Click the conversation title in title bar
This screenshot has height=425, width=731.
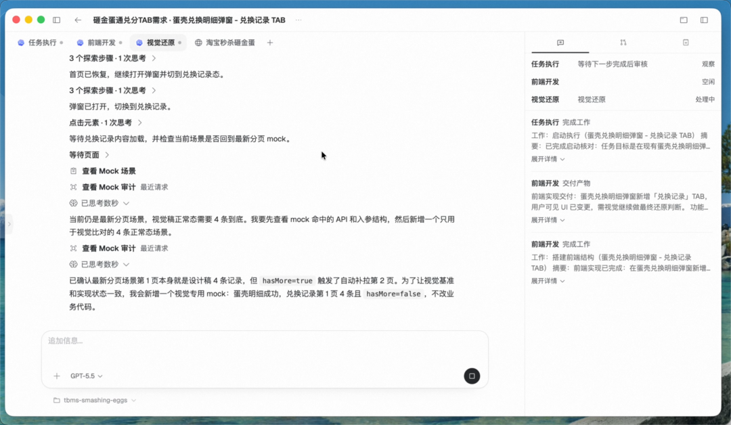(189, 20)
